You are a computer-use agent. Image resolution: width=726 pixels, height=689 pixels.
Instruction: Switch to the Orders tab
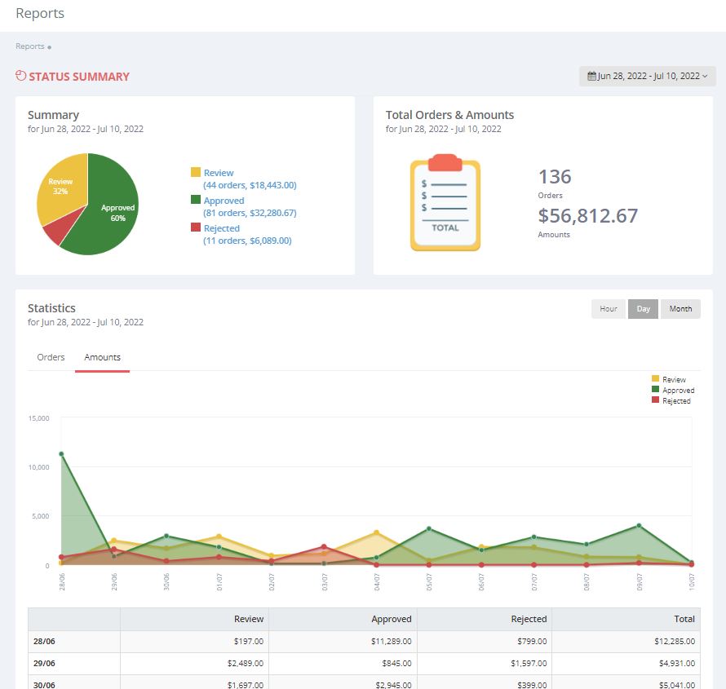tap(51, 357)
